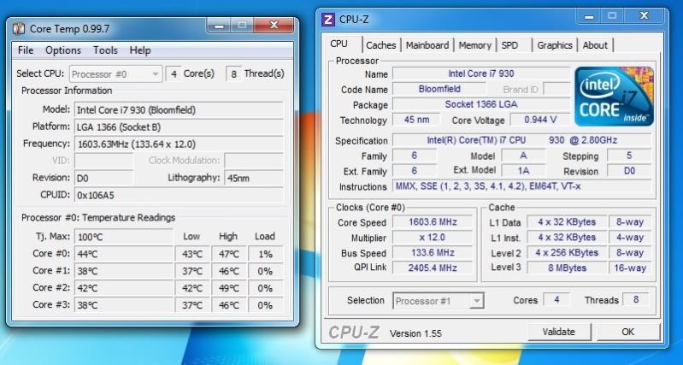Image resolution: width=683 pixels, height=365 pixels.
Task: Click the Core Voltage value 0.944 V
Action: point(540,120)
